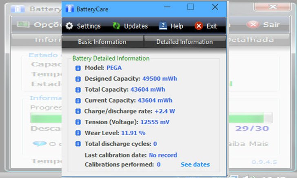
Task: Select the 11.91 % wear level value
Action: (133, 133)
